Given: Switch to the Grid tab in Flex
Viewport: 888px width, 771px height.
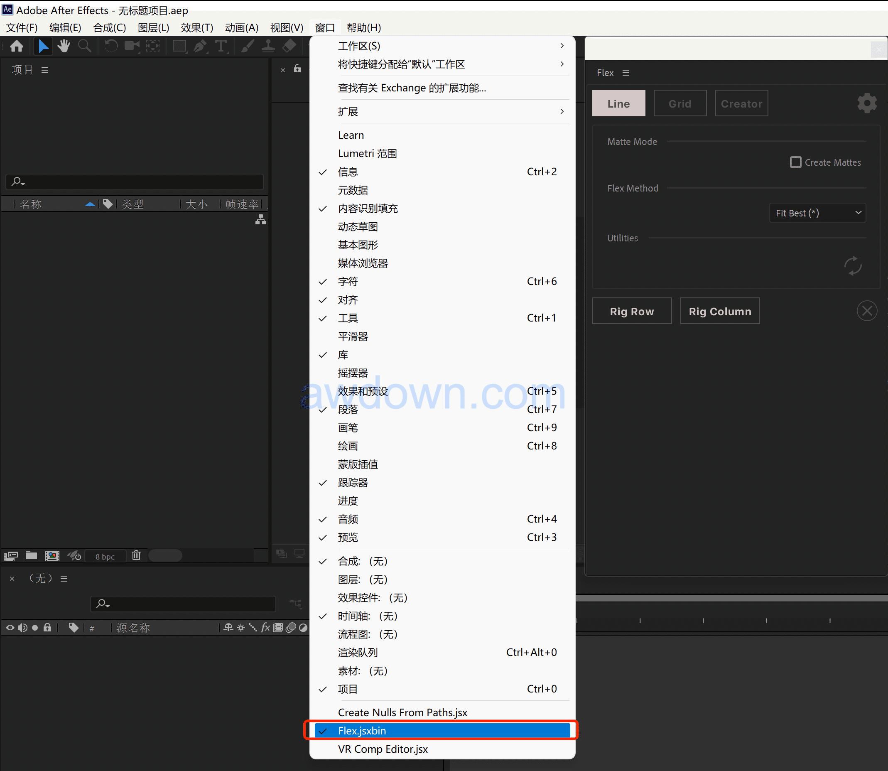Looking at the screenshot, I should click(680, 103).
